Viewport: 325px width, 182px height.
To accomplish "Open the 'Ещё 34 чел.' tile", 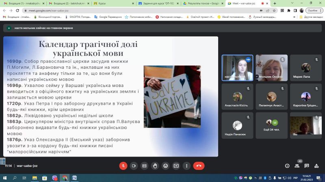I will point(271,125).
